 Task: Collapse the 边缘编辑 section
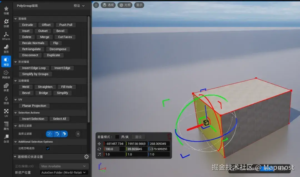pyautogui.click(x=16, y=81)
